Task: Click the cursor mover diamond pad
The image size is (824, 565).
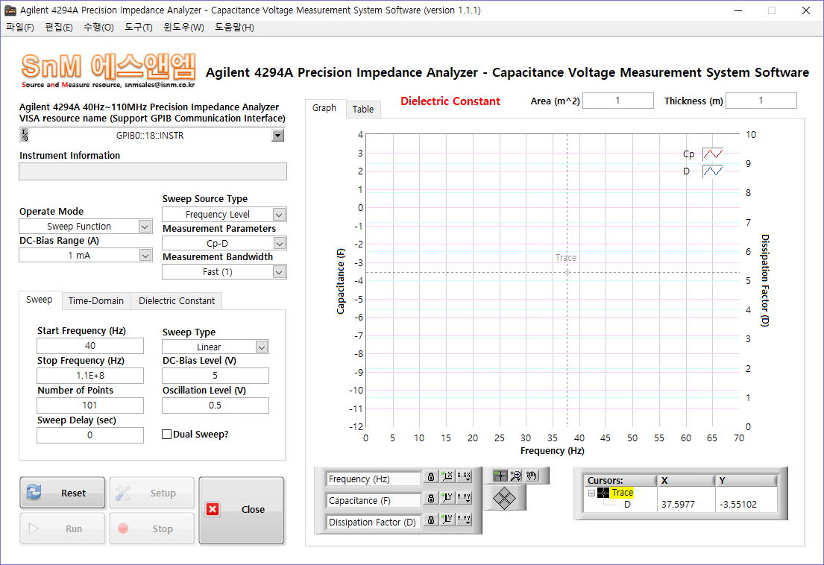Action: (x=505, y=498)
